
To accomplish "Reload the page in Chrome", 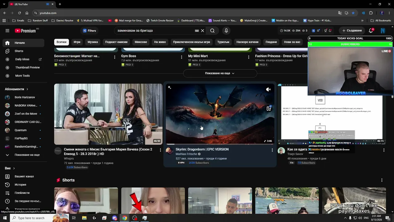I will [19, 13].
